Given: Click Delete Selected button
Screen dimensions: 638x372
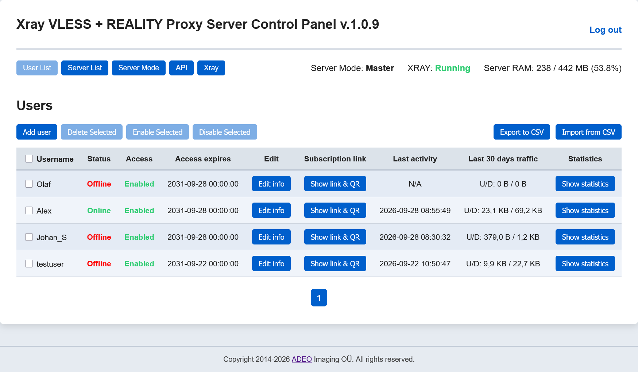Looking at the screenshot, I should pyautogui.click(x=92, y=132).
